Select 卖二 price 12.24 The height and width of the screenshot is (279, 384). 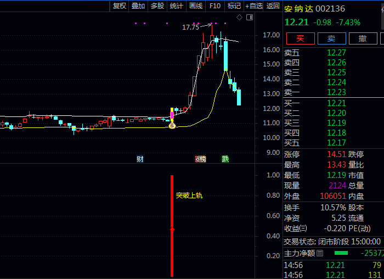(336, 82)
